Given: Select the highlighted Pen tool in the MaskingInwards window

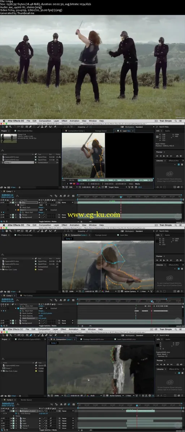Looking at the screenshot, I should pyautogui.click(x=31, y=335).
